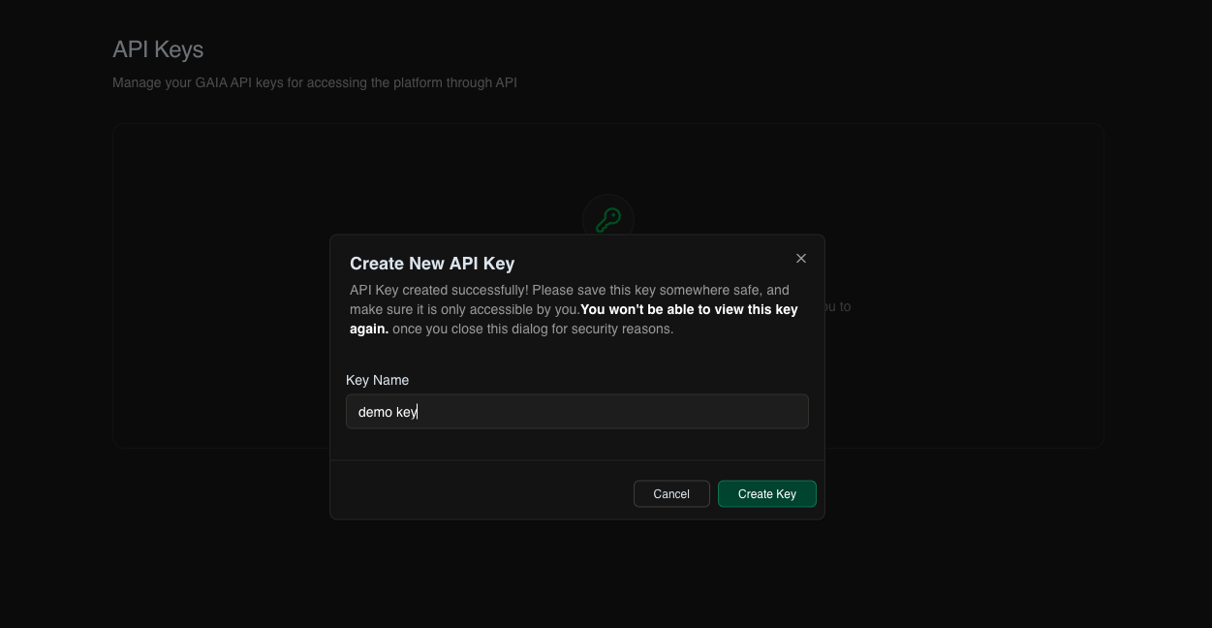Click the Create New API Key dialog title
1212x628 pixels.
tap(432, 263)
